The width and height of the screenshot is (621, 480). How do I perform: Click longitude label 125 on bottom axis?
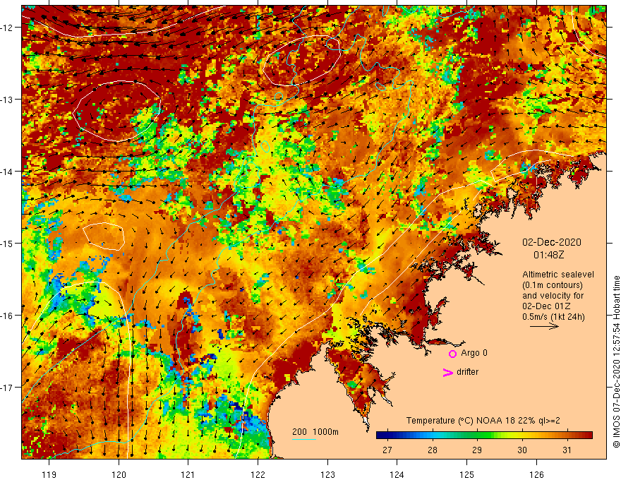467,474
